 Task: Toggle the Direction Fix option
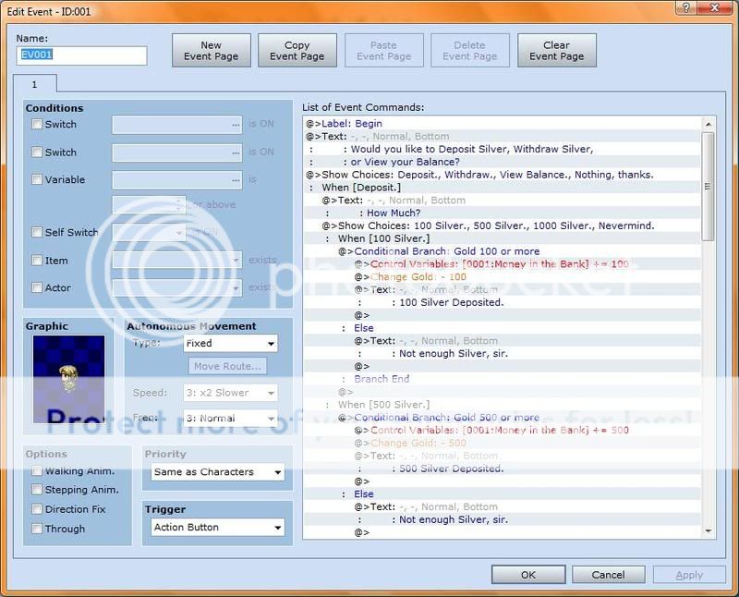[37, 509]
